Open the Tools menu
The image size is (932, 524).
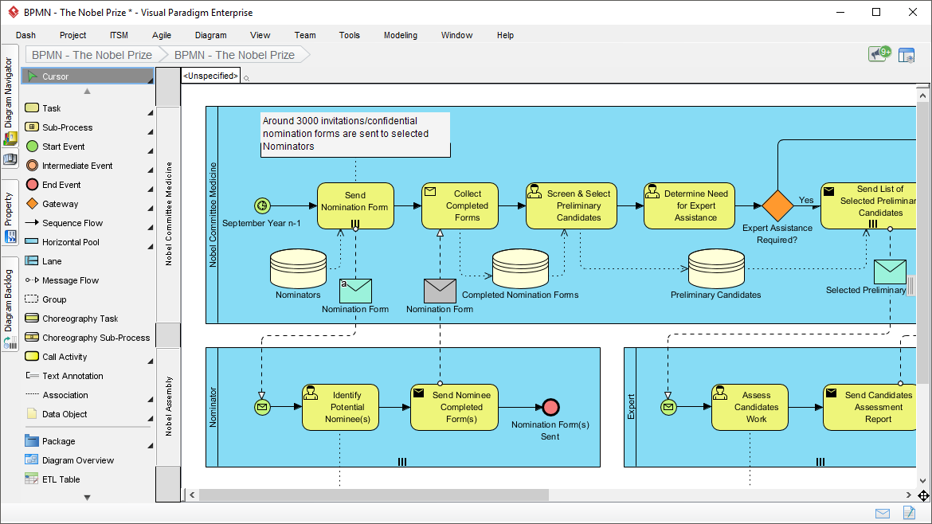tap(350, 35)
